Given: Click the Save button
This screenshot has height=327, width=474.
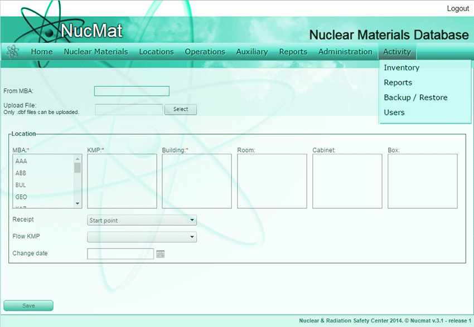Looking at the screenshot, I should pos(28,305).
